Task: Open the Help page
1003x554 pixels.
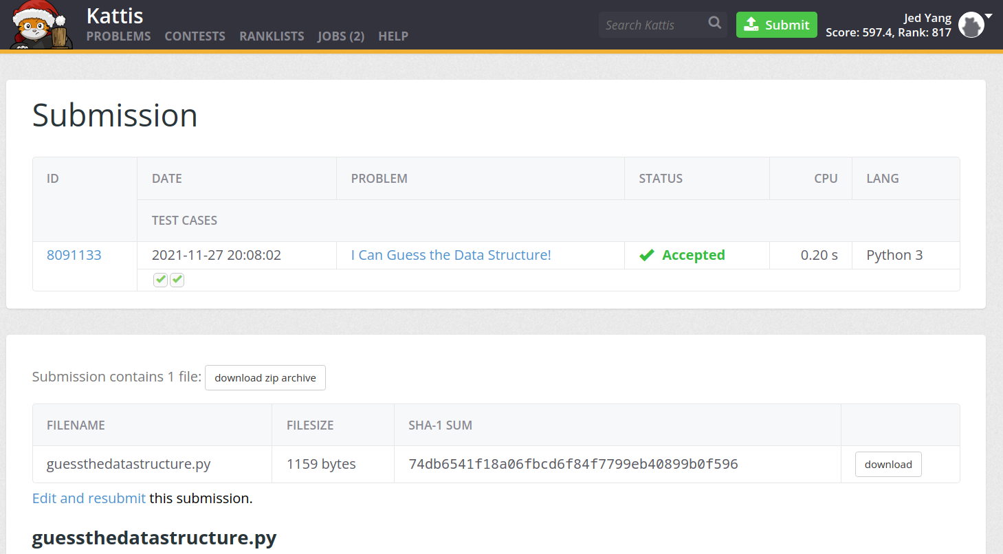Action: (x=393, y=36)
